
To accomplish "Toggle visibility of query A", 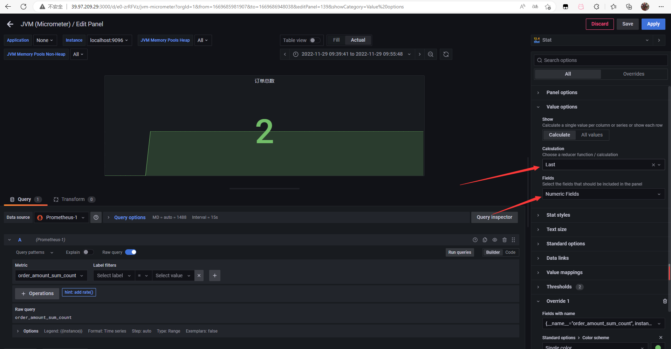I will click(495, 240).
